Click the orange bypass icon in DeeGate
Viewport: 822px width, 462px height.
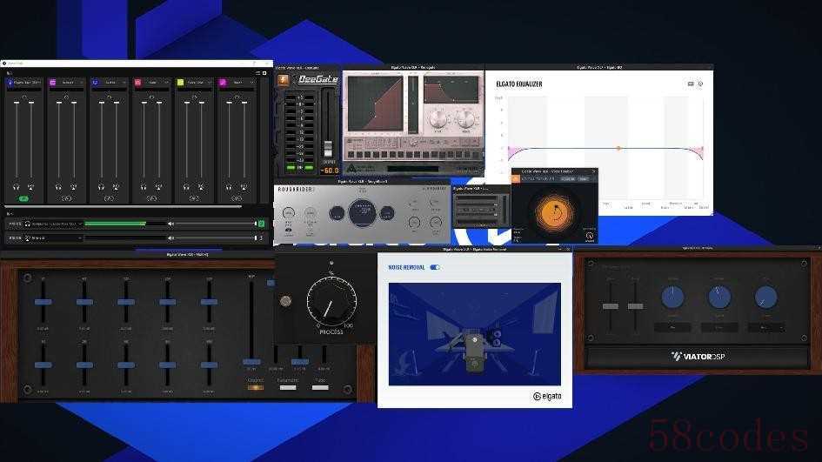(283, 80)
